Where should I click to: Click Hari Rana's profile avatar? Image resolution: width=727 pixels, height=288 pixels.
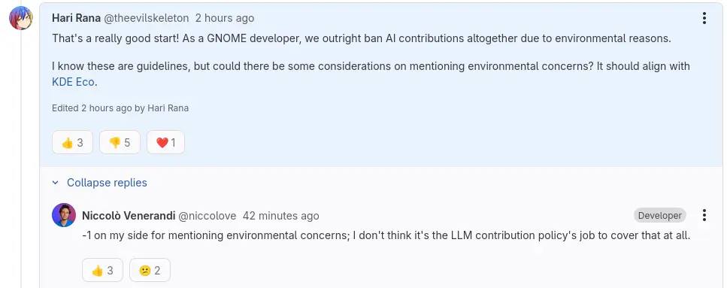point(21,18)
